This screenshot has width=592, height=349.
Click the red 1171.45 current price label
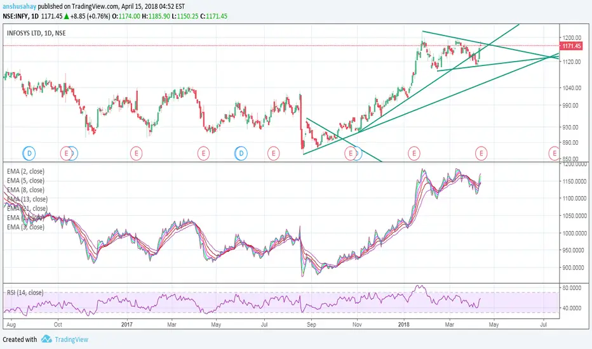coord(572,46)
